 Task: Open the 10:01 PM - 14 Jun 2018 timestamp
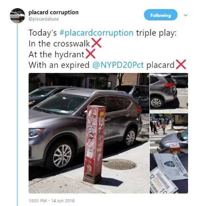point(52,201)
